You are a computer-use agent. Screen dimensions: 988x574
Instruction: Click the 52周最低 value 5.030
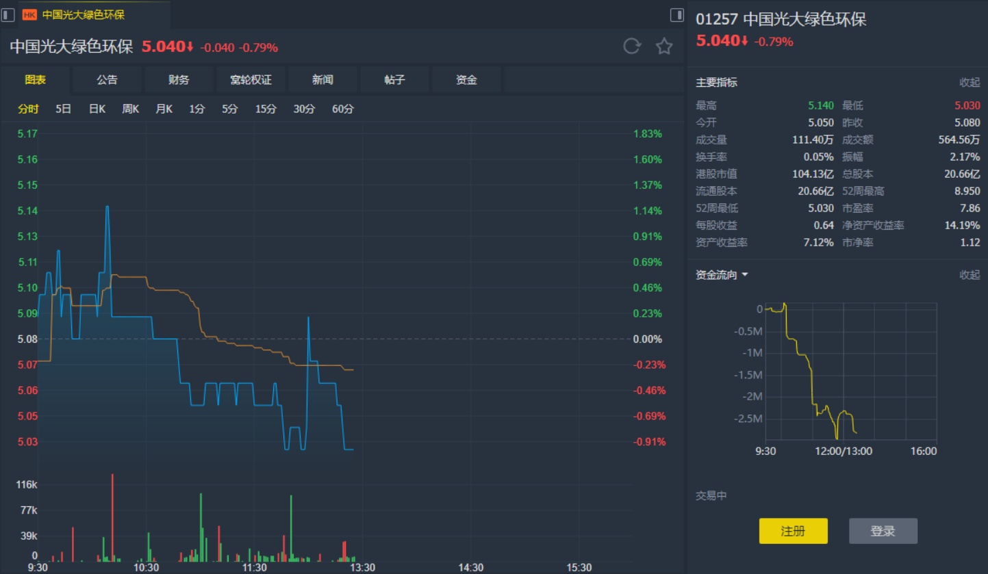[x=821, y=209]
